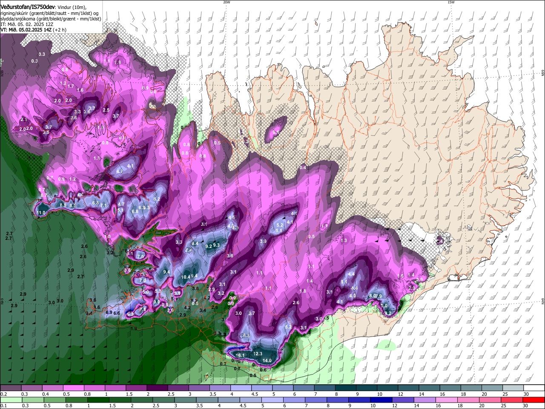Click the white swatch above 30 in top legend
The width and height of the screenshot is (545, 409).
click(534, 388)
